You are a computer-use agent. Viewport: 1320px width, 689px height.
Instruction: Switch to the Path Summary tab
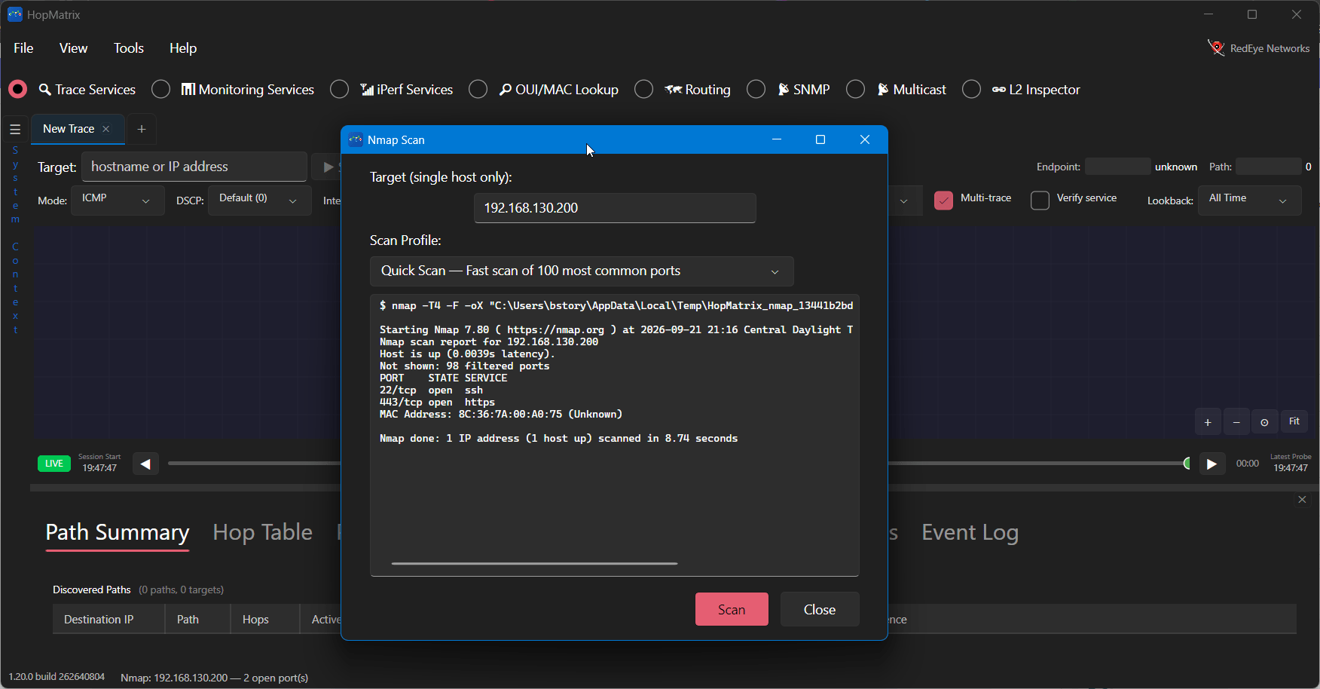coord(118,533)
